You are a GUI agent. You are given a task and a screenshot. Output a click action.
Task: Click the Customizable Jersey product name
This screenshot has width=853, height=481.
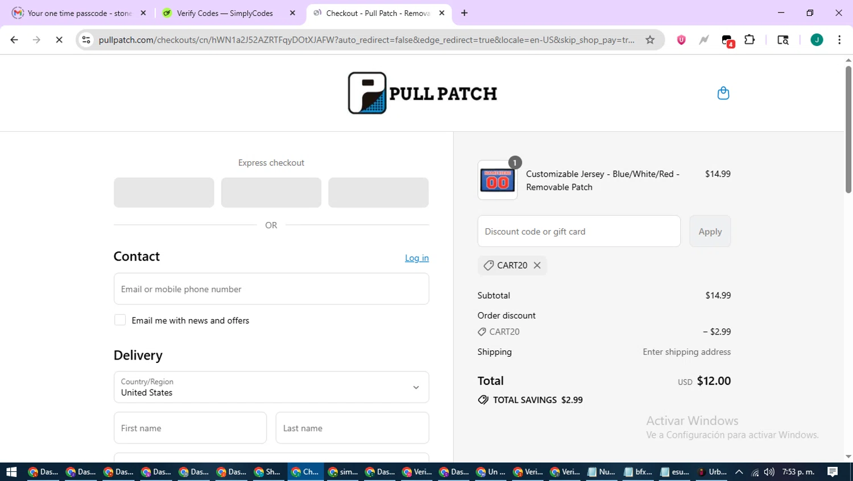(x=603, y=181)
